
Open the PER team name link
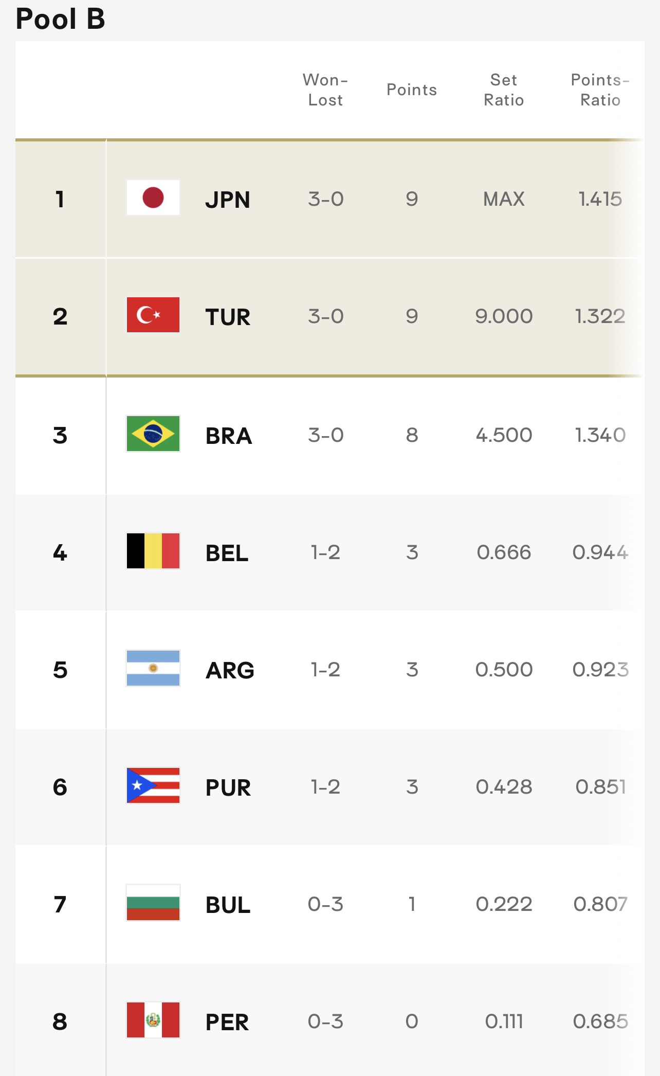coord(227,1022)
